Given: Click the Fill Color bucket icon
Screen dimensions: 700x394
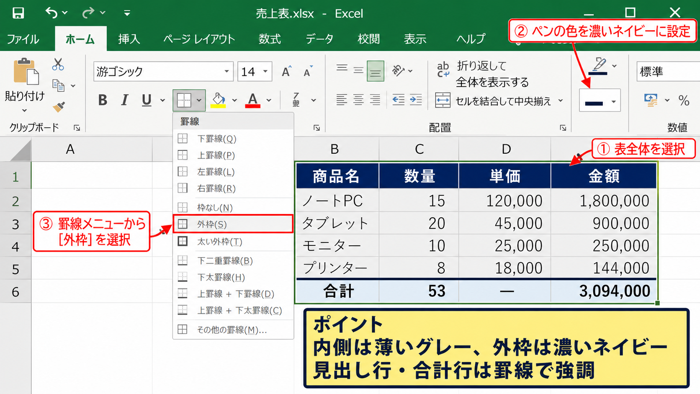Looking at the screenshot, I should tap(218, 100).
